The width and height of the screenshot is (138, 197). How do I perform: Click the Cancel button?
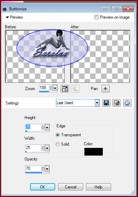tap(70, 187)
